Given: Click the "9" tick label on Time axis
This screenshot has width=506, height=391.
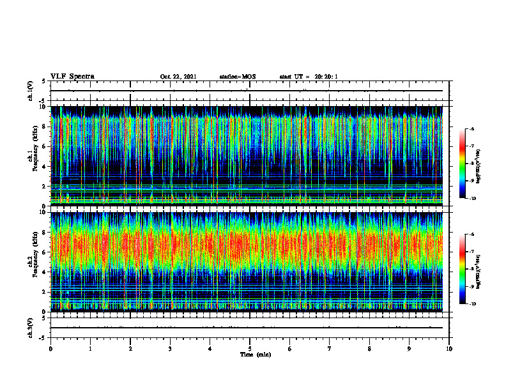Looking at the screenshot, I should (409, 349).
